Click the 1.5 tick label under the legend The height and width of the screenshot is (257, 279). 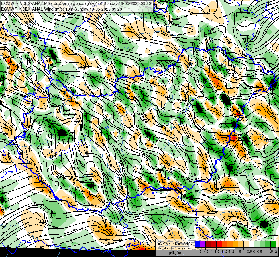pos(270,252)
